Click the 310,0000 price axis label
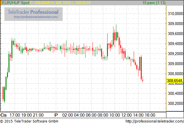This screenshot has height=124, width=184. pos(175,14)
